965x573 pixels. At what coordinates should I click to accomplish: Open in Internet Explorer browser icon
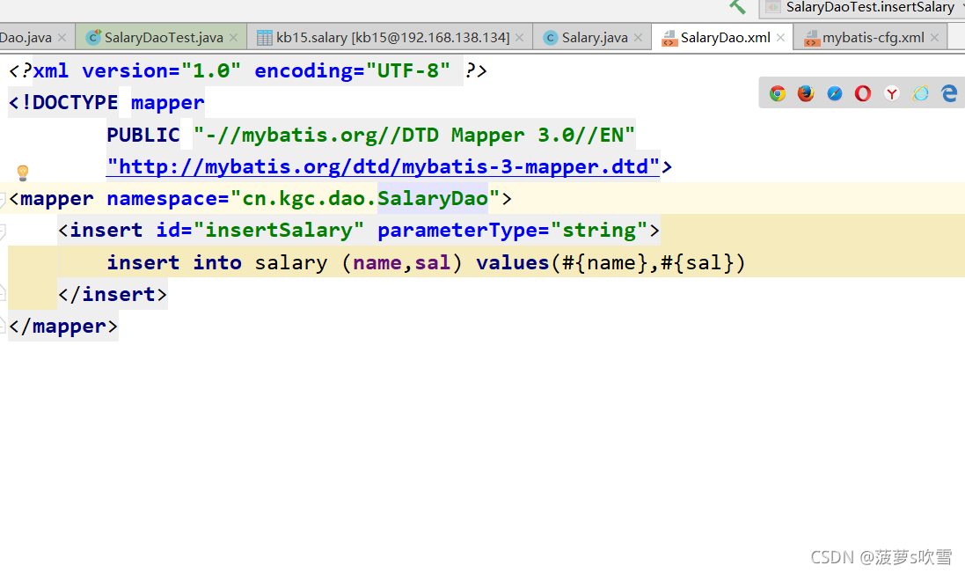pyautogui.click(x=921, y=93)
